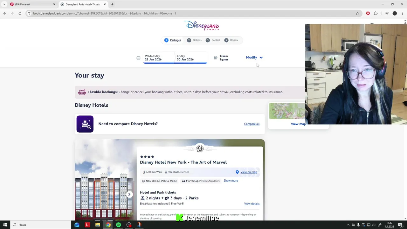Click the Disneyland Paris logo

(x=202, y=25)
